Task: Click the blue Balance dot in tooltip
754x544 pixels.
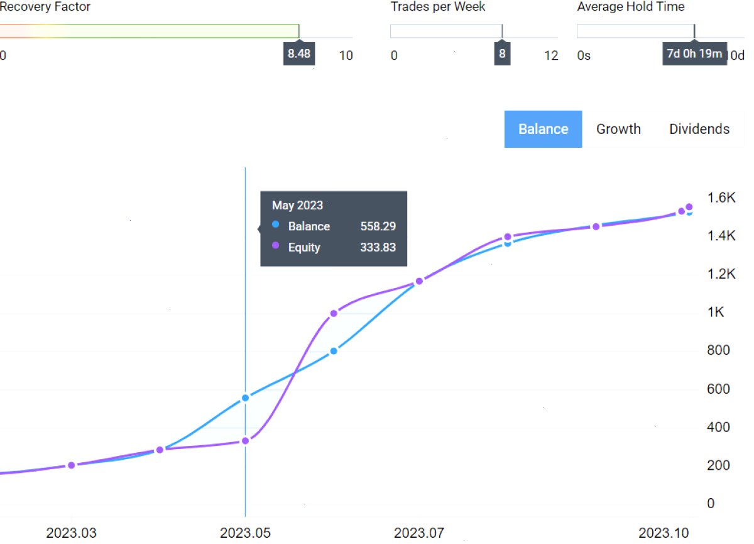Action: click(x=276, y=225)
